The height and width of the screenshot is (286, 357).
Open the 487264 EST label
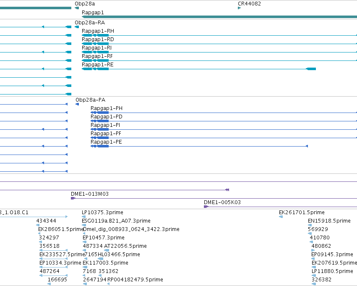[x=50, y=271]
